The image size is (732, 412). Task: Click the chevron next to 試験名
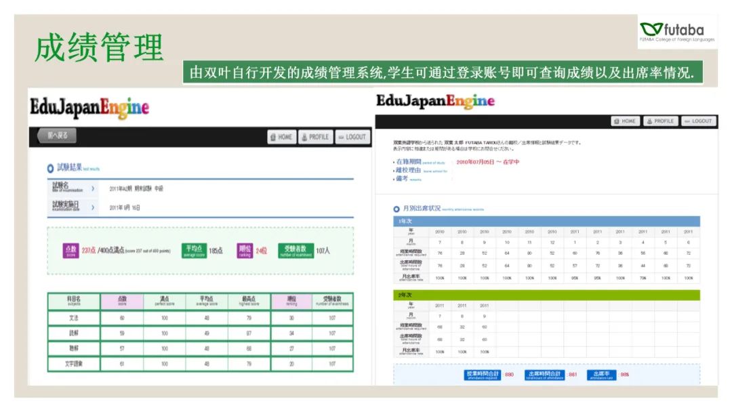click(93, 188)
